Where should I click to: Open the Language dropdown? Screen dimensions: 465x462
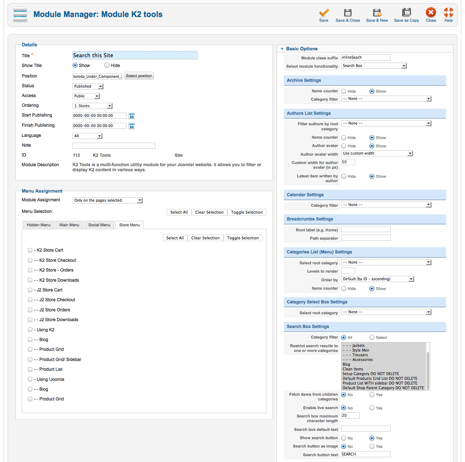coord(88,136)
